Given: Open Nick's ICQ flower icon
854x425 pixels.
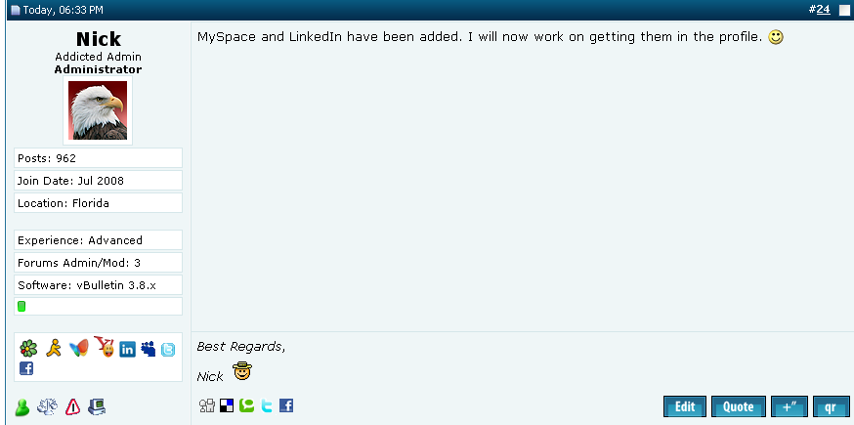Looking at the screenshot, I should point(28,348).
